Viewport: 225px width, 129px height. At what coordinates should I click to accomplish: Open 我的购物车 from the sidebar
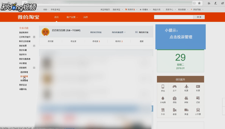(x=24, y=33)
